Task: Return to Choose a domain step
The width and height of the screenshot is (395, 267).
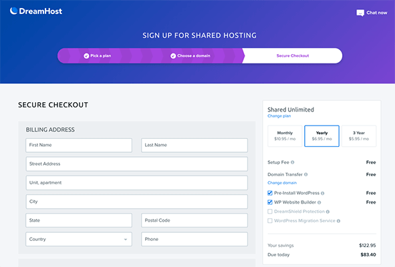Action: 190,56
